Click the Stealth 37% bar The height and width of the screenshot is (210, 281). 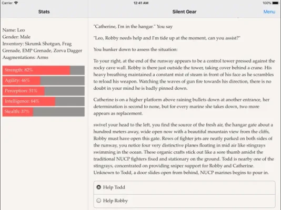(44, 111)
